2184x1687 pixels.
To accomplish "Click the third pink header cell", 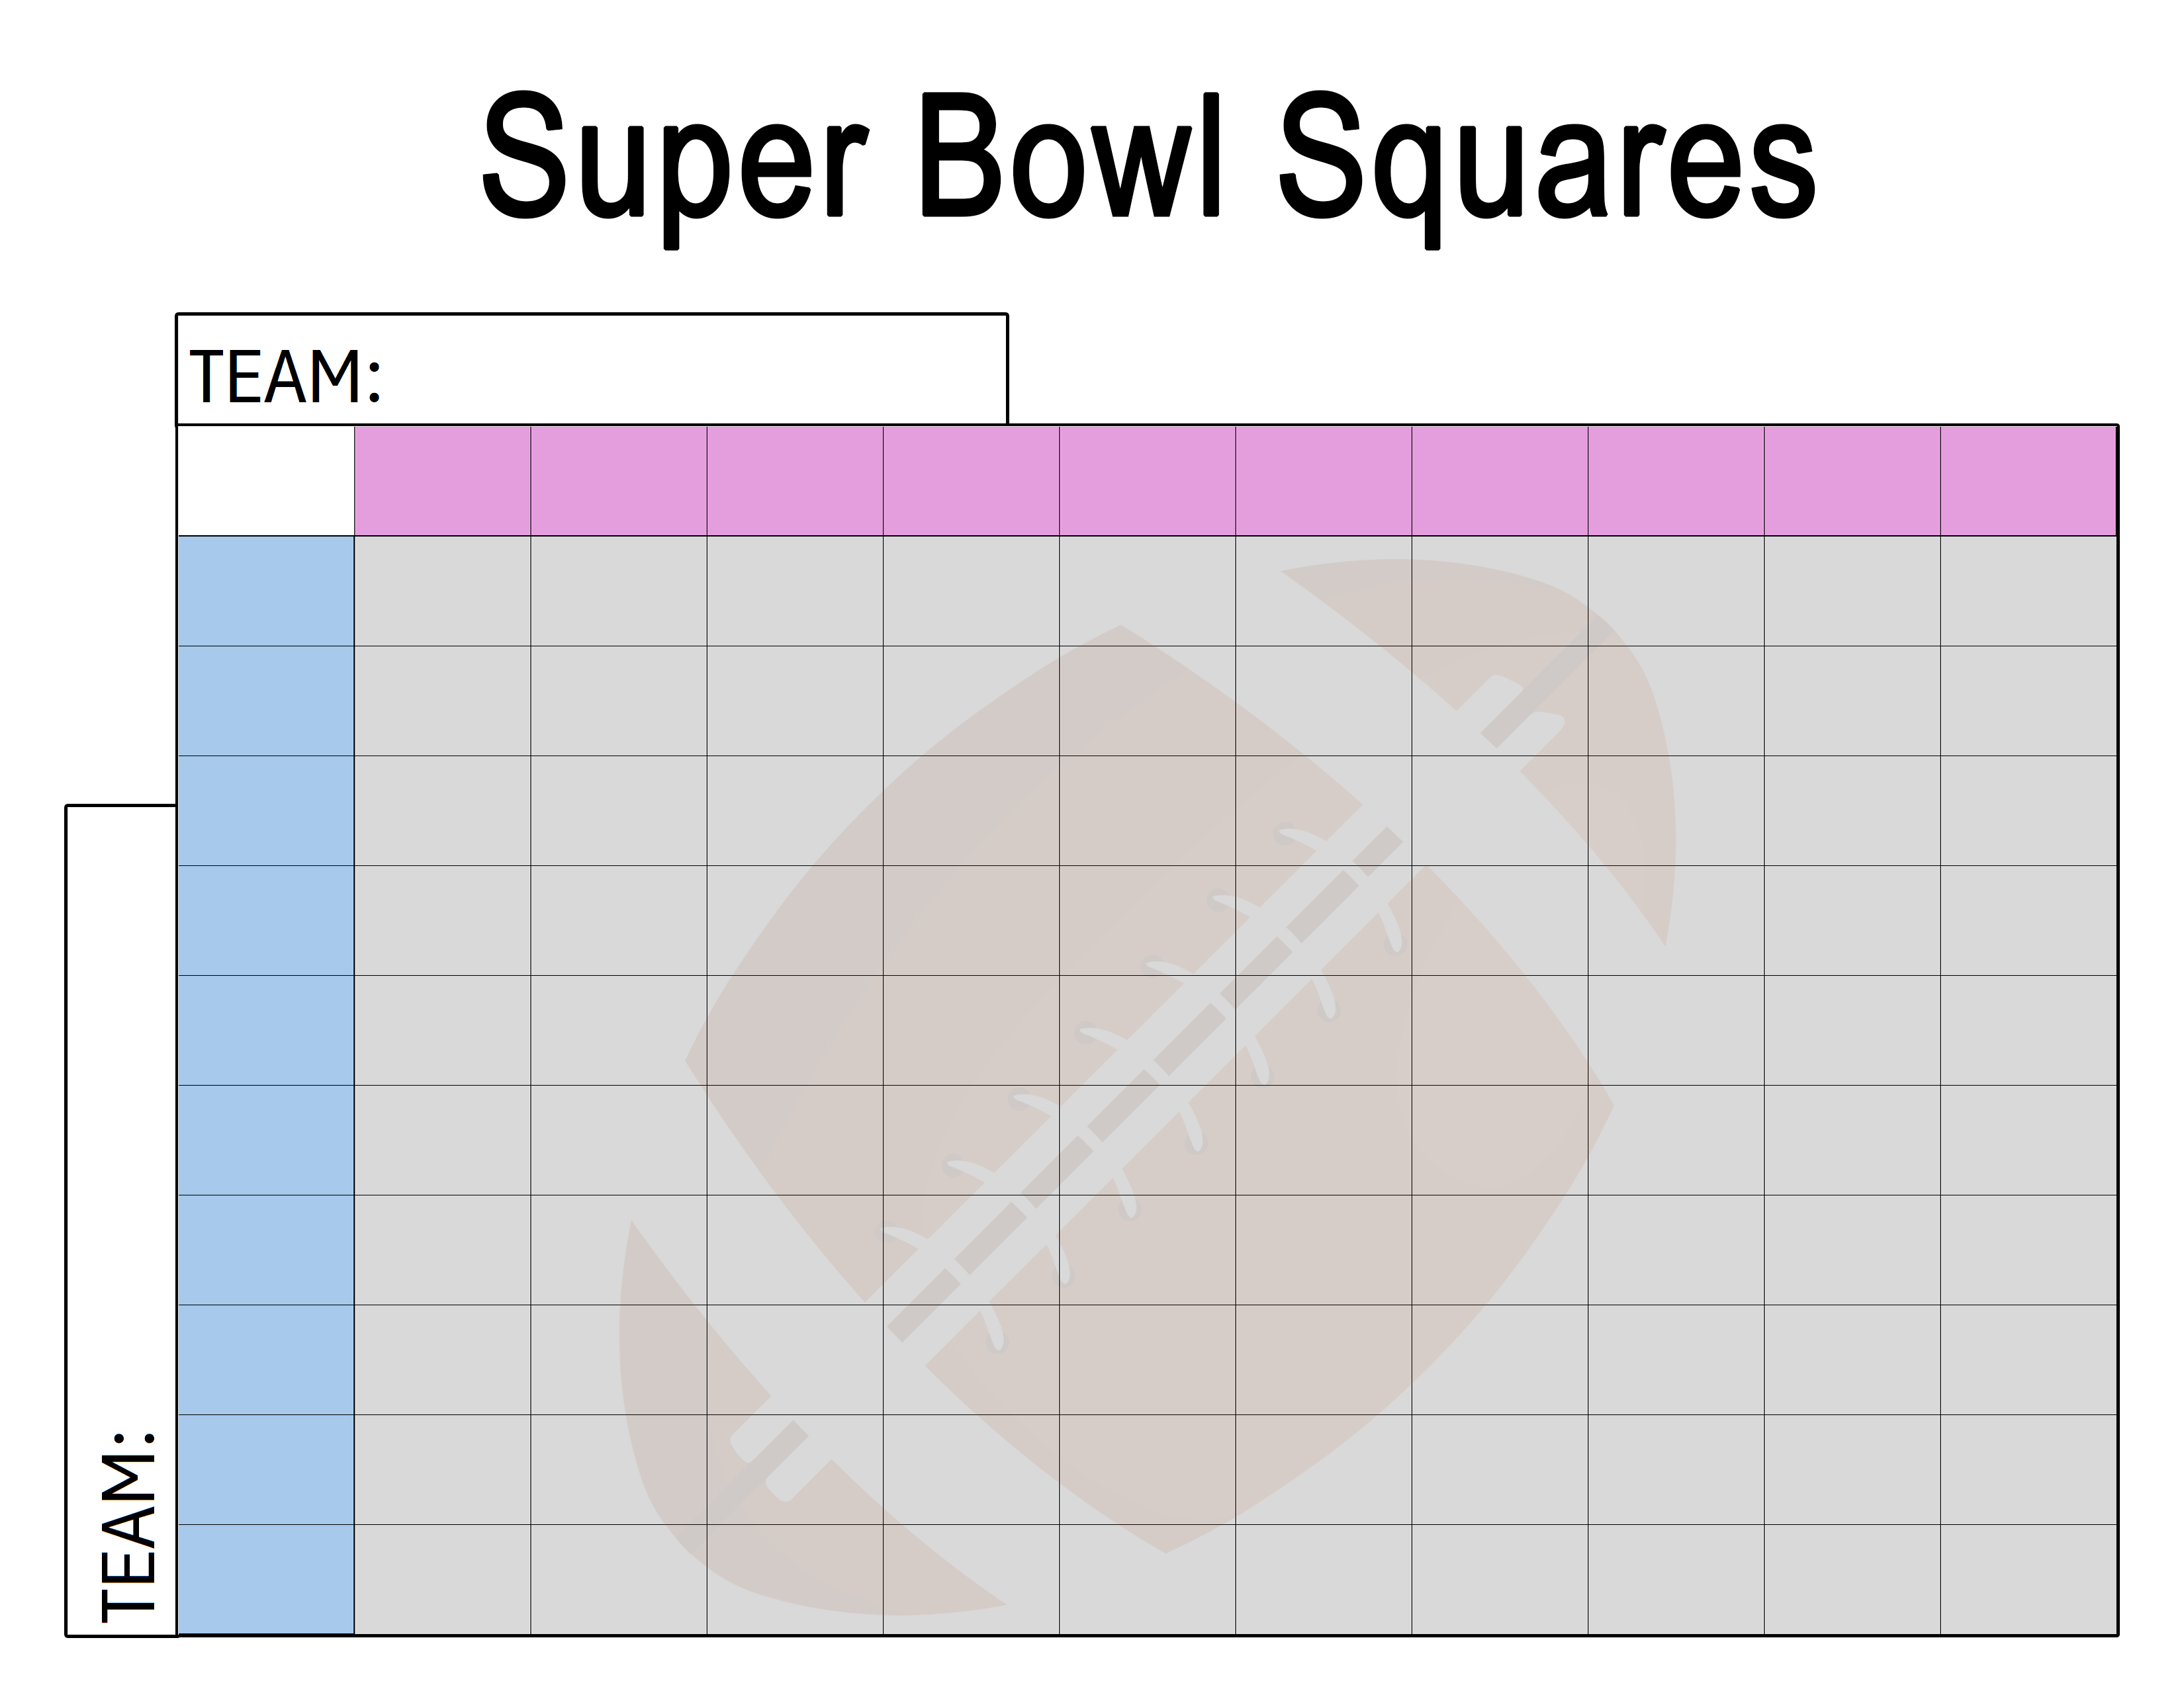I will pos(795,481).
